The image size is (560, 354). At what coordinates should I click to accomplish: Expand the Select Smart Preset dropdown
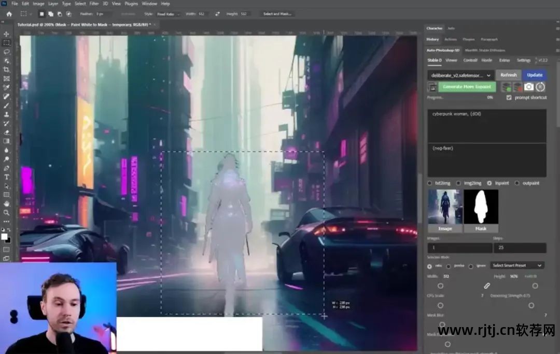[517, 265]
